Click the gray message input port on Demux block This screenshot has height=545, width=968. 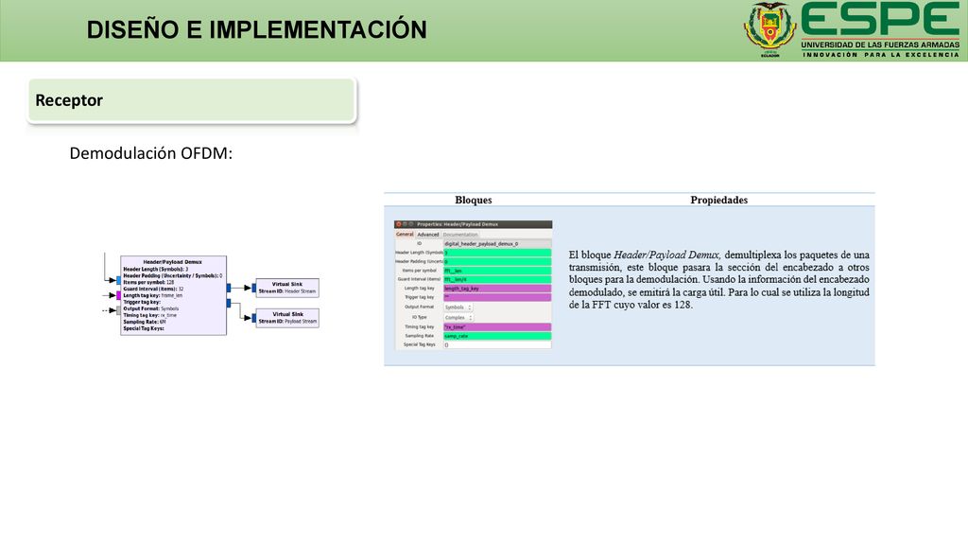(118, 310)
